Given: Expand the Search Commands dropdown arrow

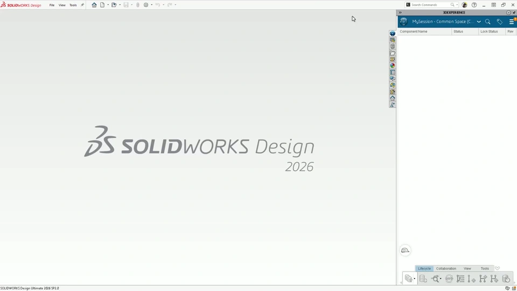Looking at the screenshot, I should [457, 5].
